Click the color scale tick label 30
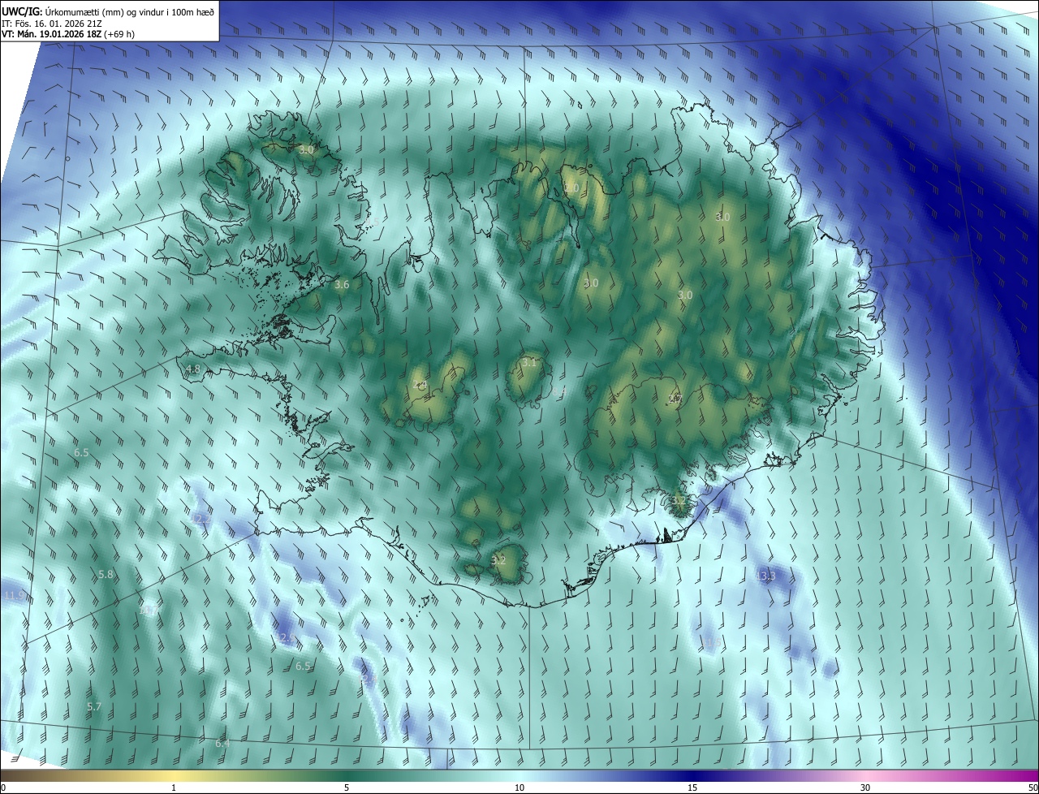Screen dimensions: 1039x794 pyautogui.click(x=865, y=788)
